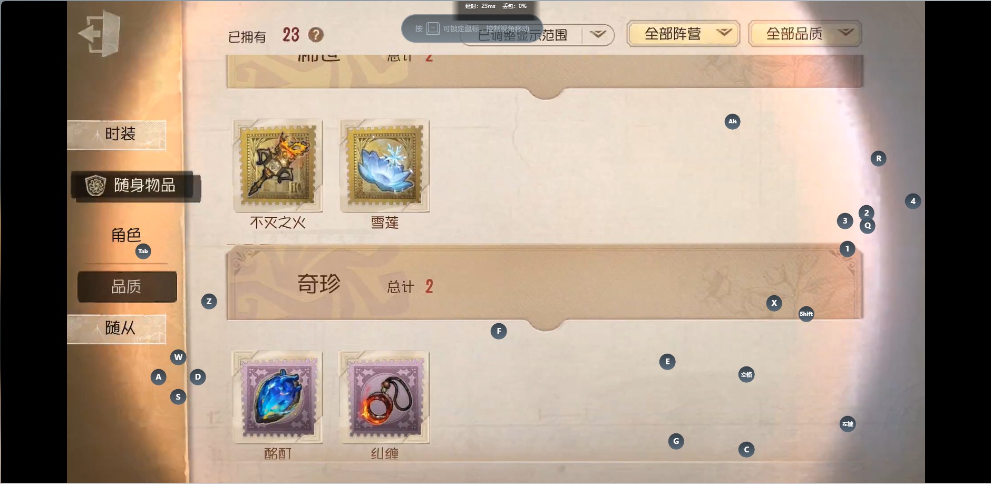Image resolution: width=991 pixels, height=484 pixels.
Task: Open the display range dropdown arrow
Action: 598,35
